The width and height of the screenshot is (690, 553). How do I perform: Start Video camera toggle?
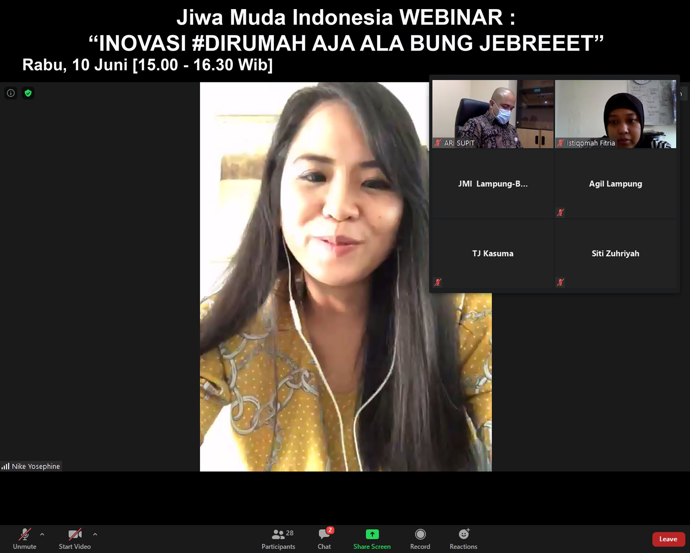[75, 539]
